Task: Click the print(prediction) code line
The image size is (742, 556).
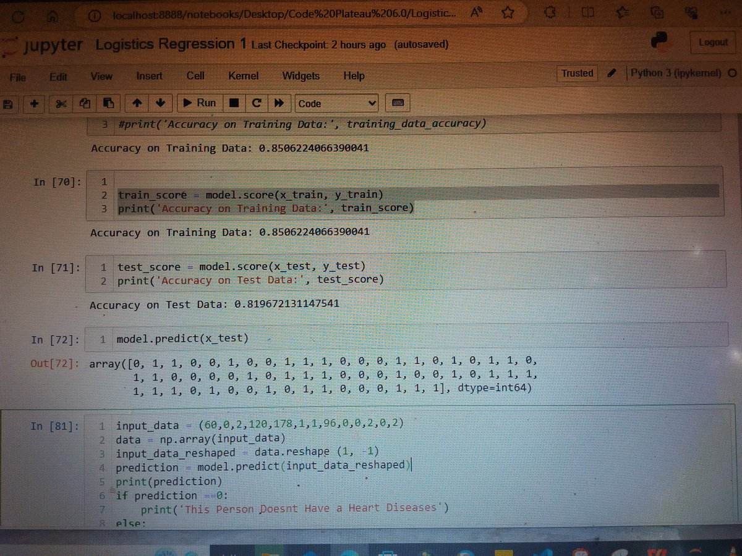Action: tap(168, 481)
